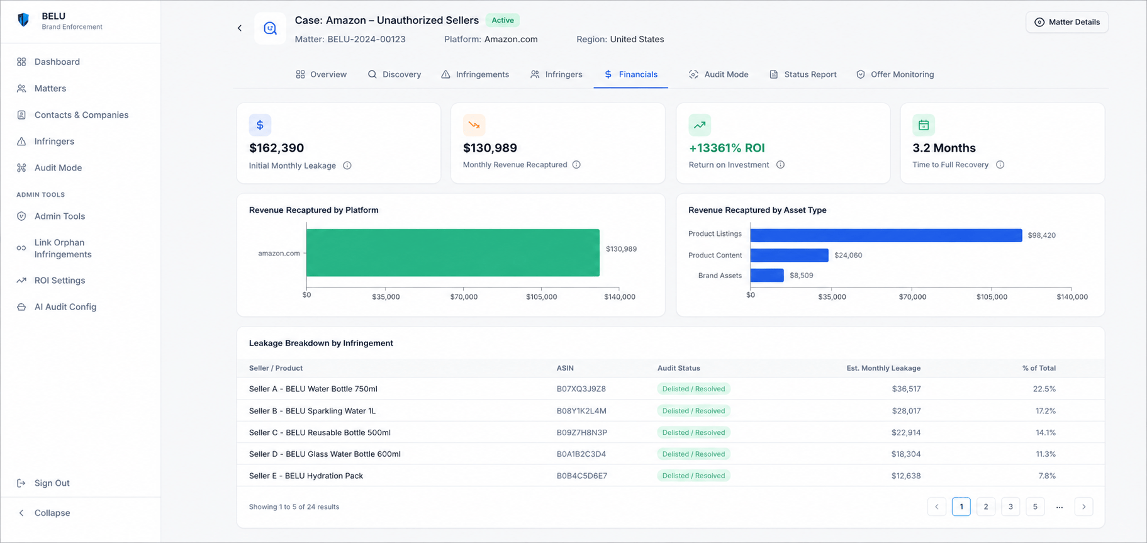Click the green amazon.com revenue bar
This screenshot has width=1147, height=543.
coord(453,252)
